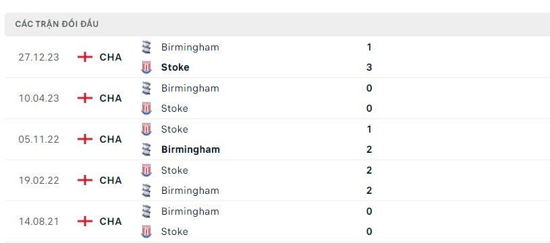Click Stoke crest in 27.12.23 match
This screenshot has height=243, width=550.
[x=146, y=67]
